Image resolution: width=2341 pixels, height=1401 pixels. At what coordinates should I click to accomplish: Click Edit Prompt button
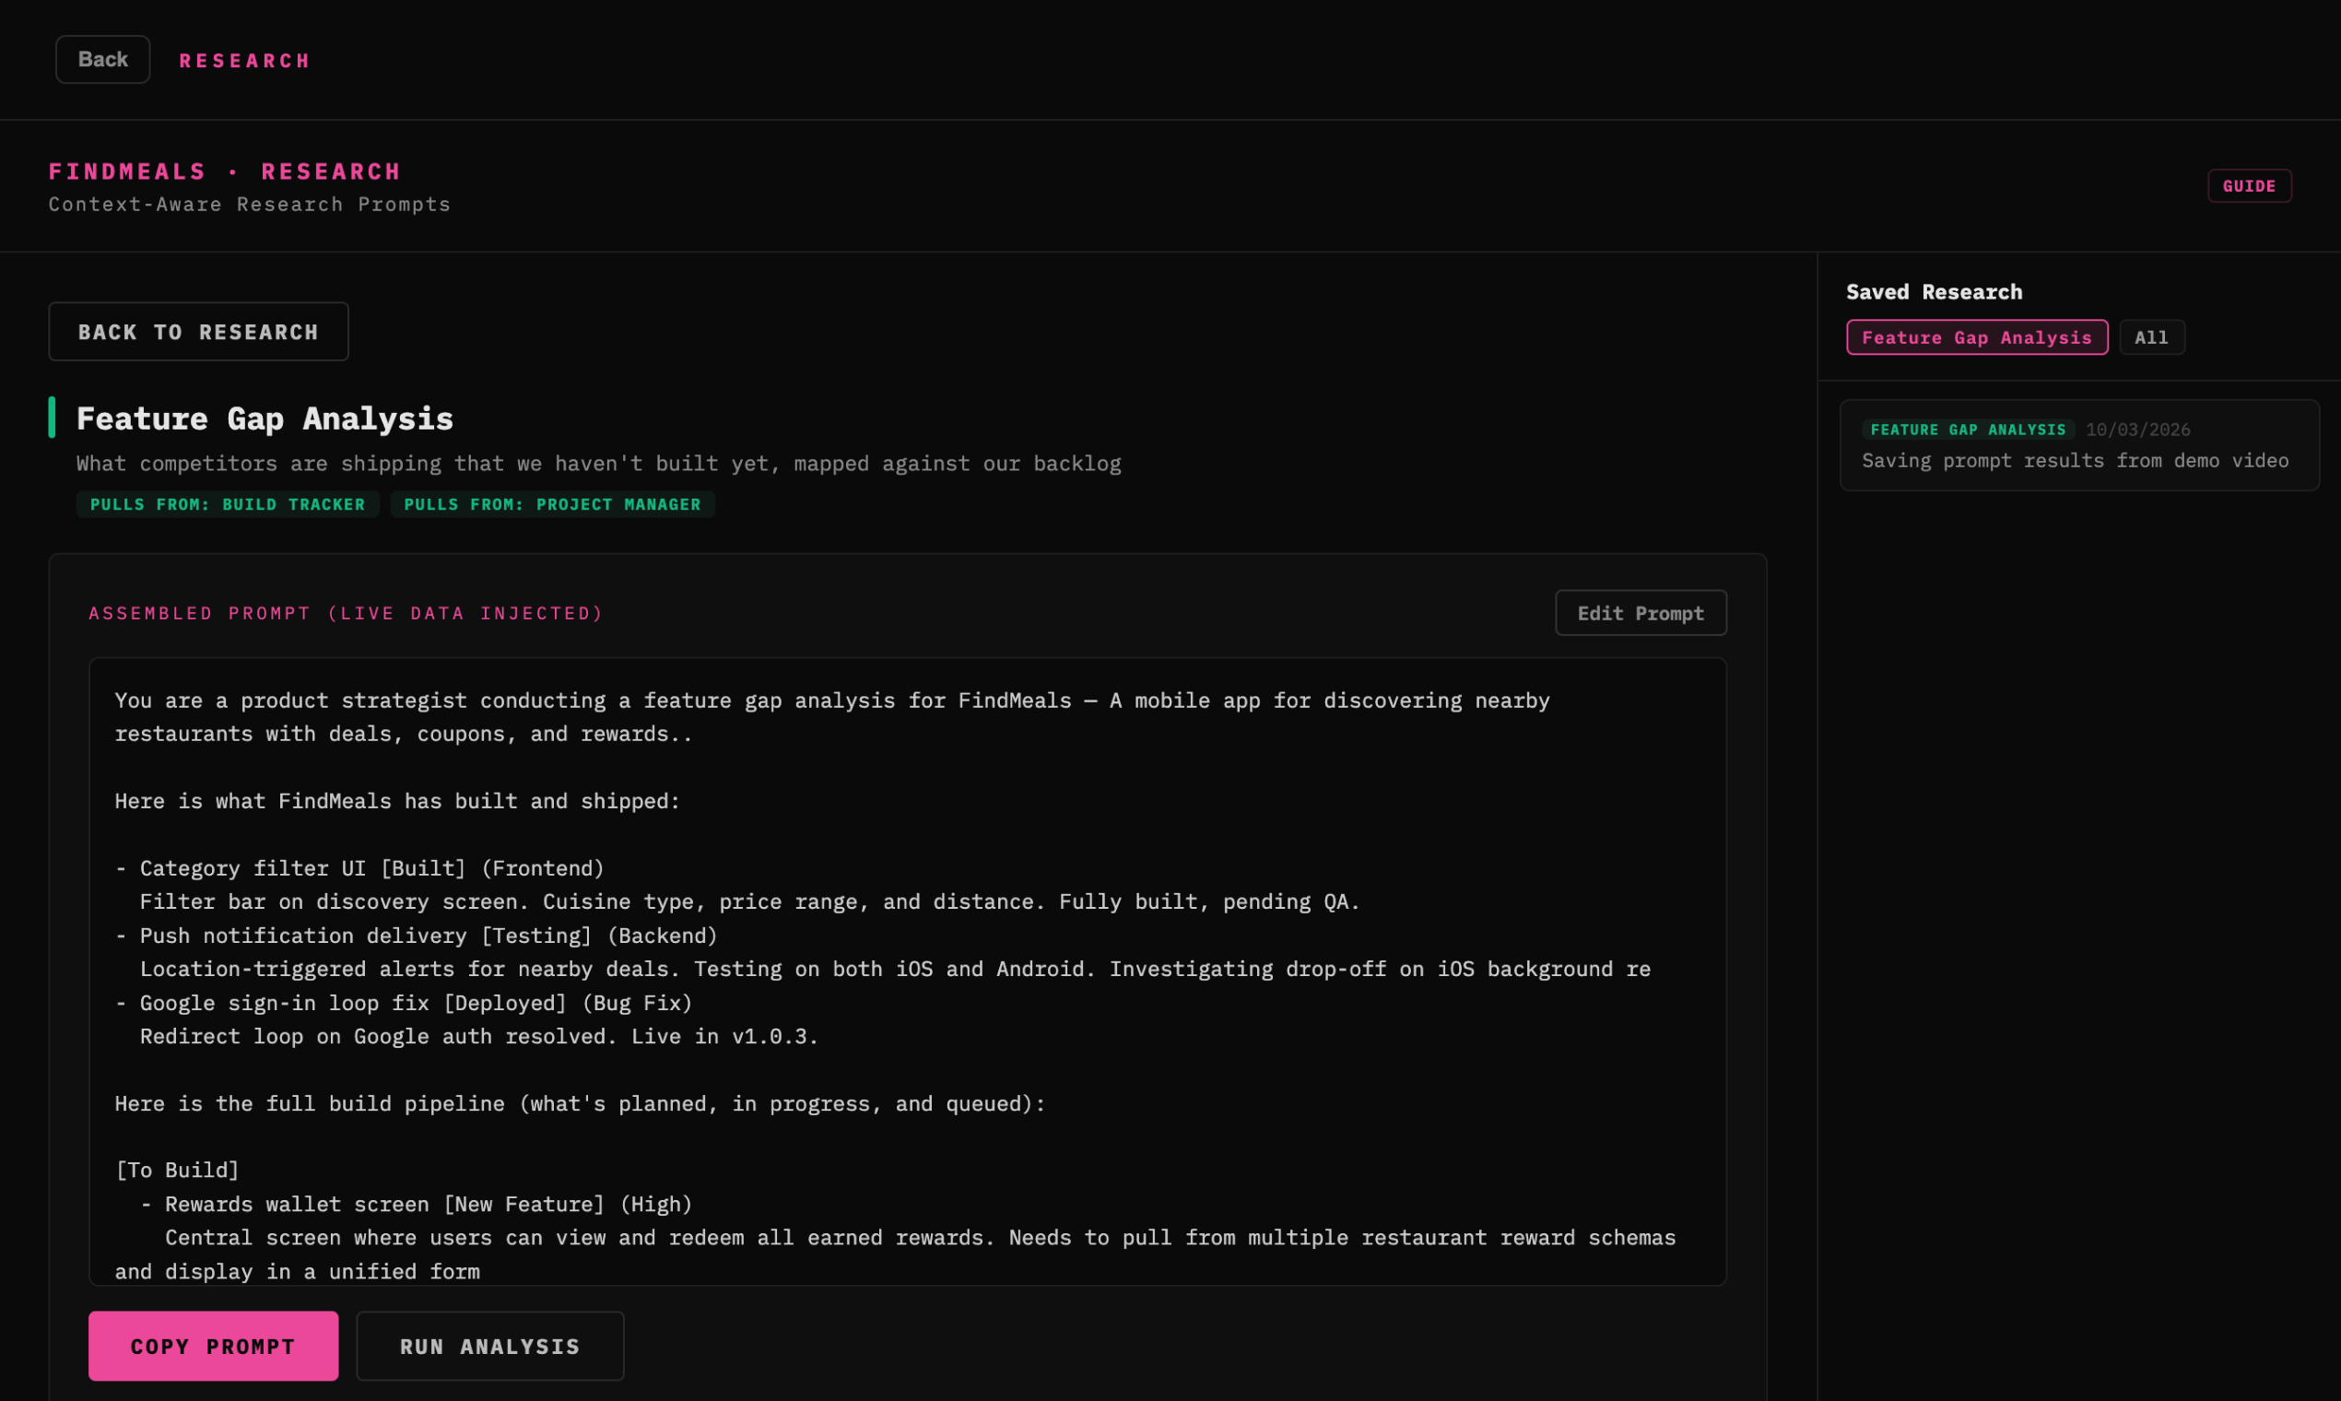click(1641, 613)
